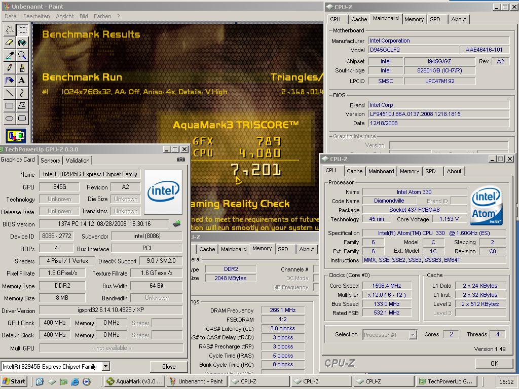
Task: Select the Polygon tool in Paint
Action: [x=22, y=105]
